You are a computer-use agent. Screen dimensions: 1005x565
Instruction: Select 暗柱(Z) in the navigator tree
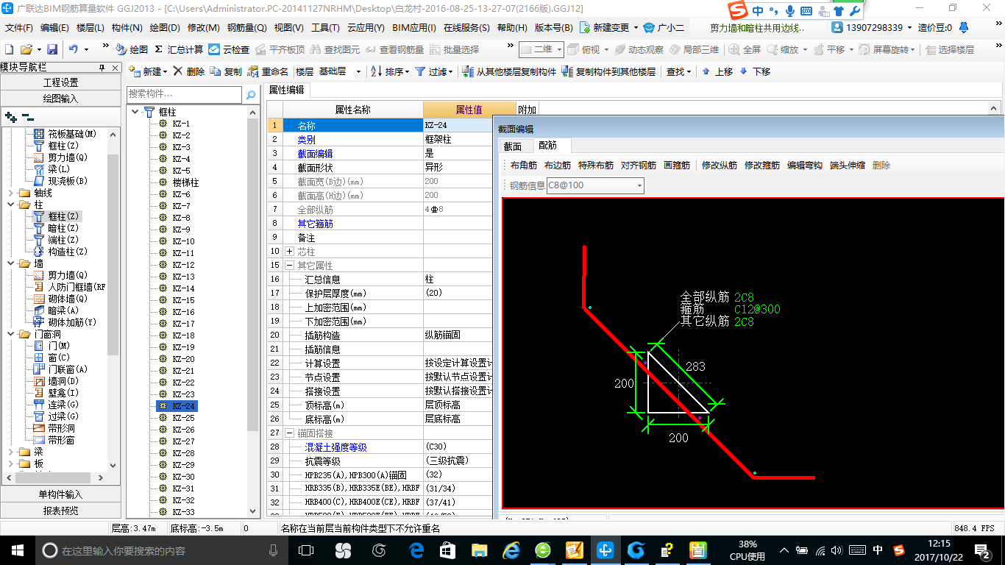63,228
